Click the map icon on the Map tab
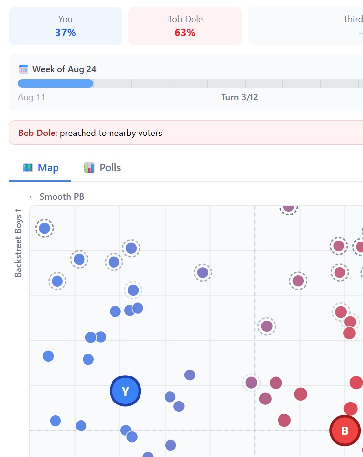 [x=28, y=168]
